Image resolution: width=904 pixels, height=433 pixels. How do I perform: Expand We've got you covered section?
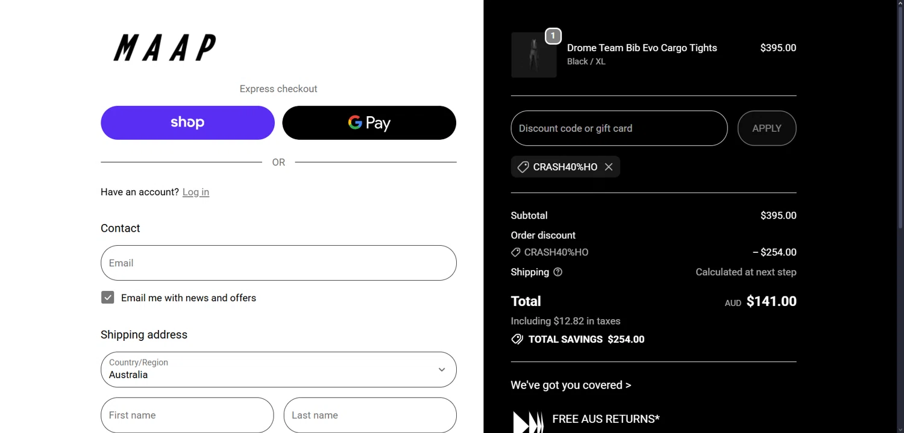click(x=571, y=385)
